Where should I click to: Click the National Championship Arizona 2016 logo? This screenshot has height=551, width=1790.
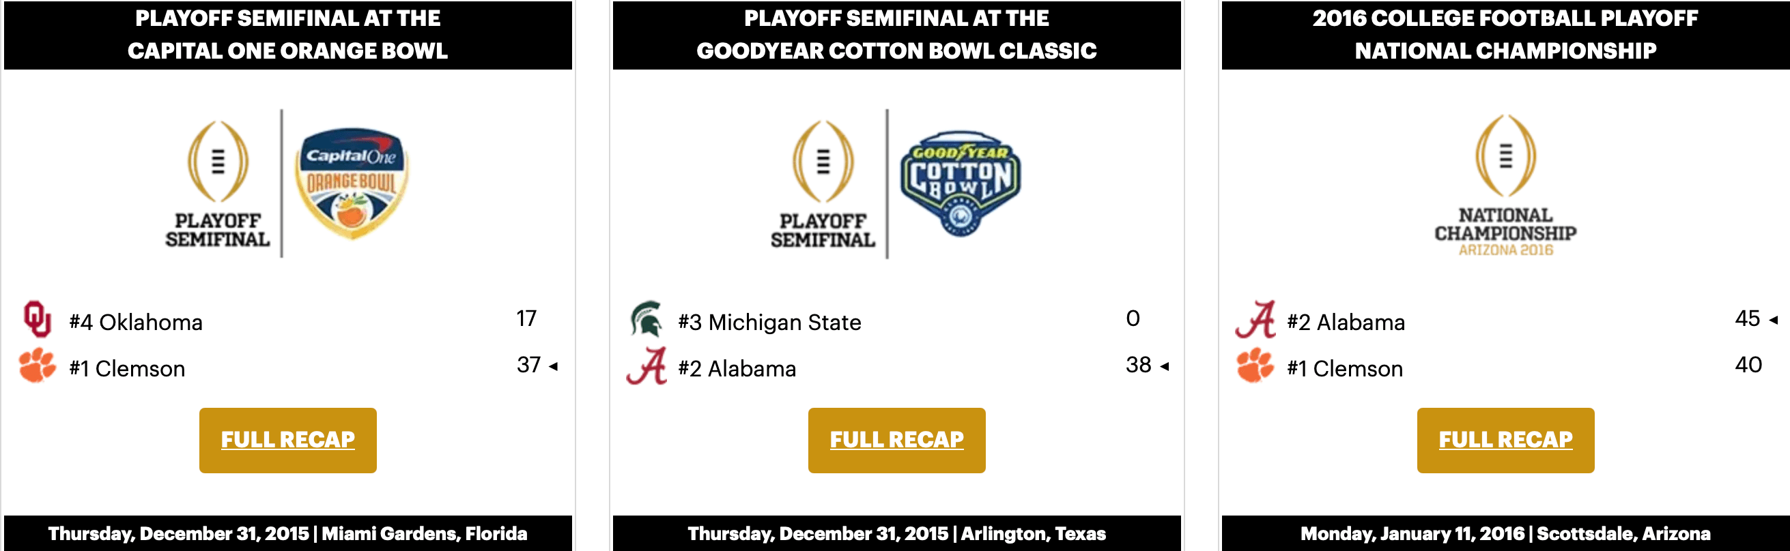click(x=1505, y=185)
